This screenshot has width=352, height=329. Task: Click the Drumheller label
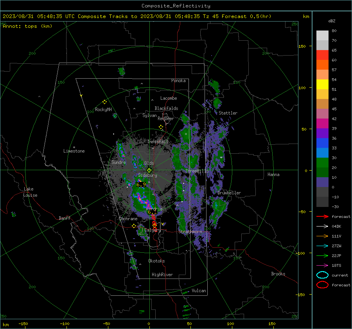(x=229, y=193)
